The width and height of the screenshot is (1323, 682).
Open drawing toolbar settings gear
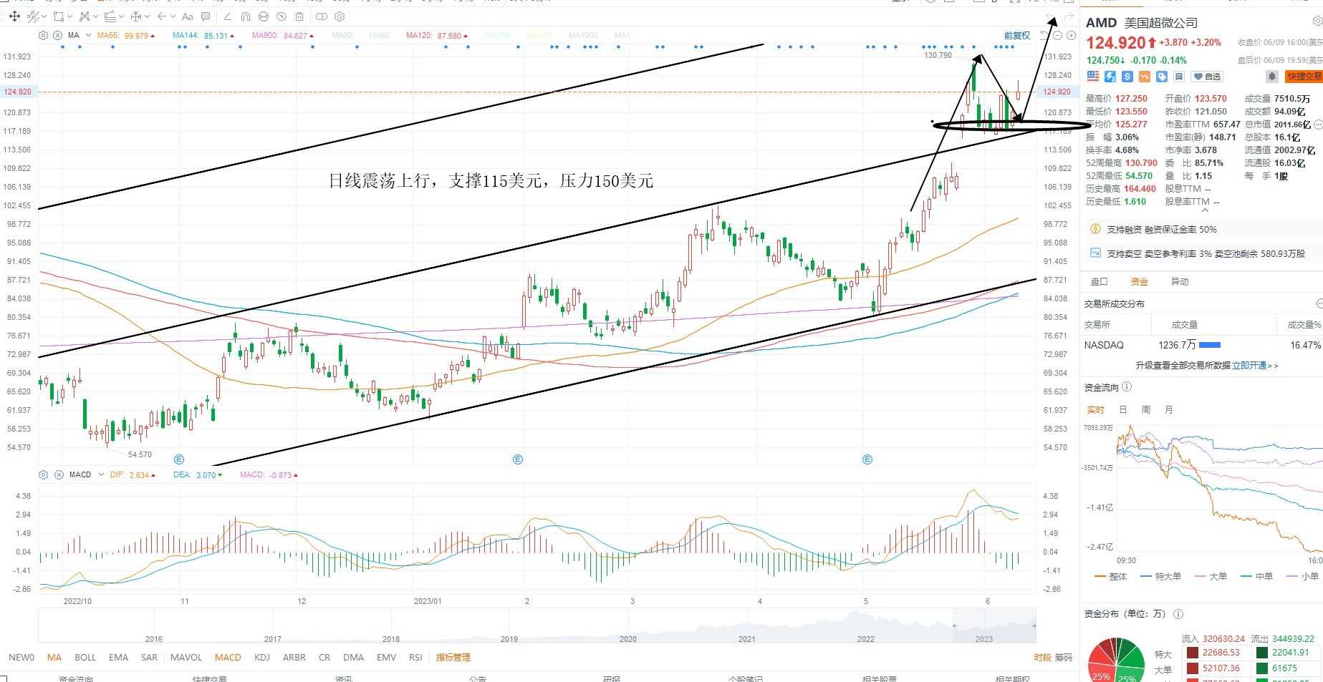click(340, 16)
